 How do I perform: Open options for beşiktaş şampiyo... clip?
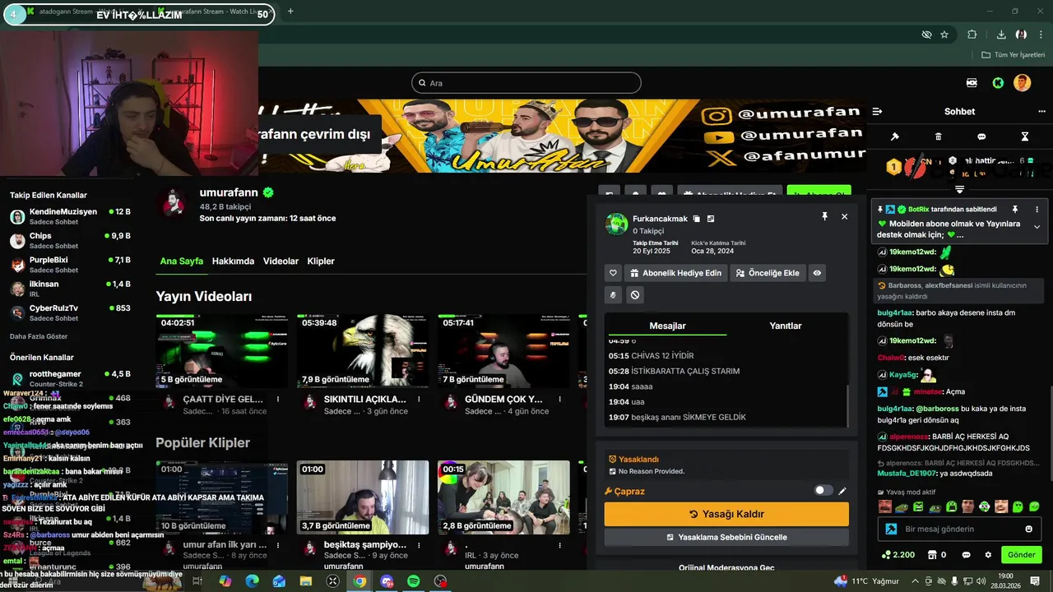(x=419, y=545)
